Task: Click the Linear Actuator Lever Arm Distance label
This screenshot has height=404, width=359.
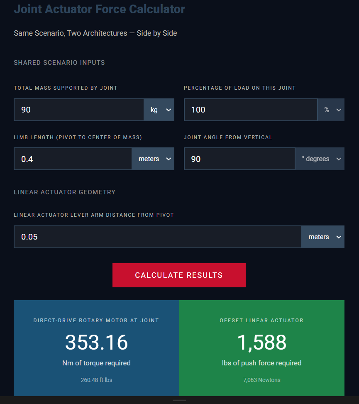Action: click(x=94, y=215)
